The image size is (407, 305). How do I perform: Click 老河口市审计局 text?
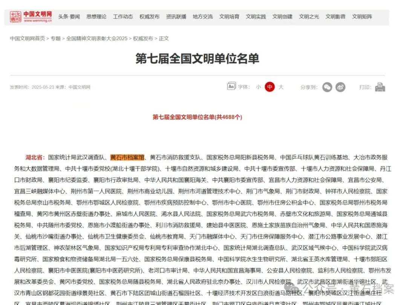(x=168, y=270)
